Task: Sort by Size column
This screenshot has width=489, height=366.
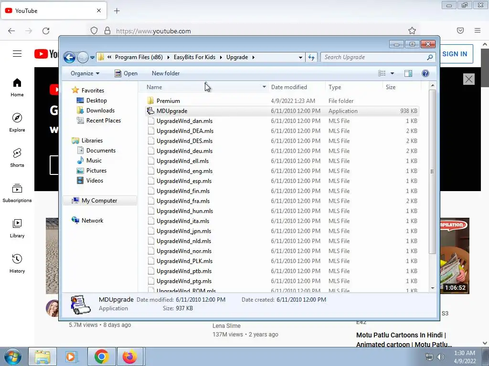Action: pyautogui.click(x=401, y=87)
